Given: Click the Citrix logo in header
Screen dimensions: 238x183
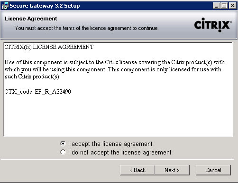Looking at the screenshot, I should click(213, 25).
